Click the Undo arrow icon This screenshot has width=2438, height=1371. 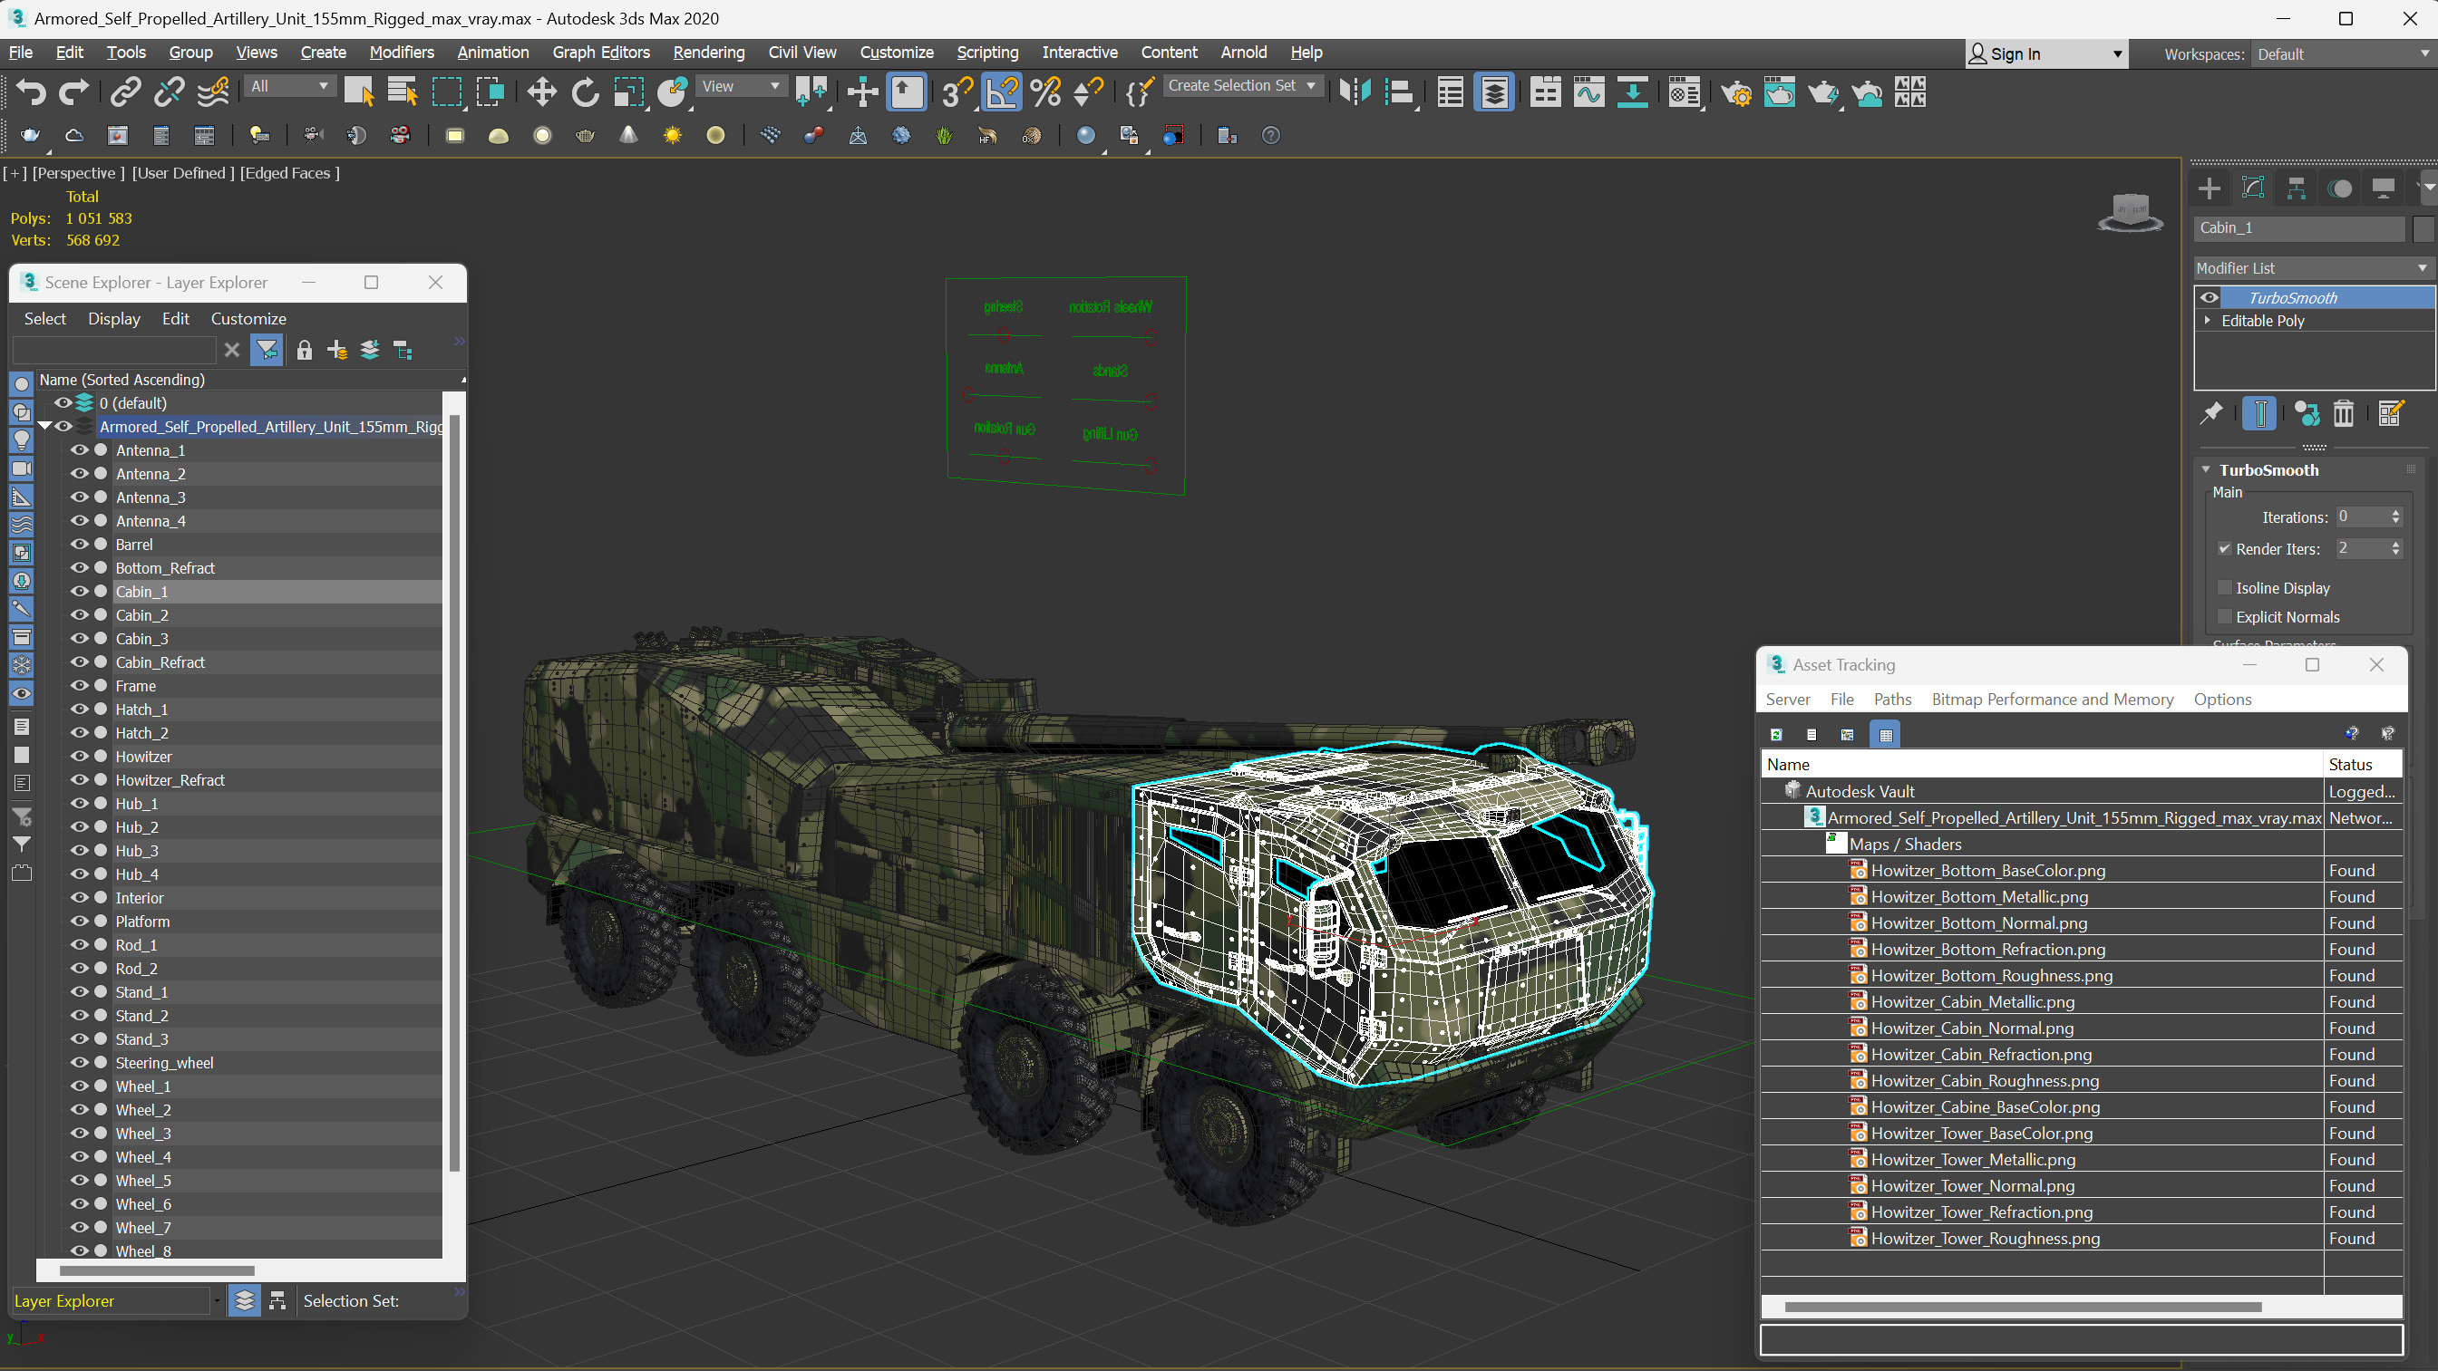pos(30,92)
